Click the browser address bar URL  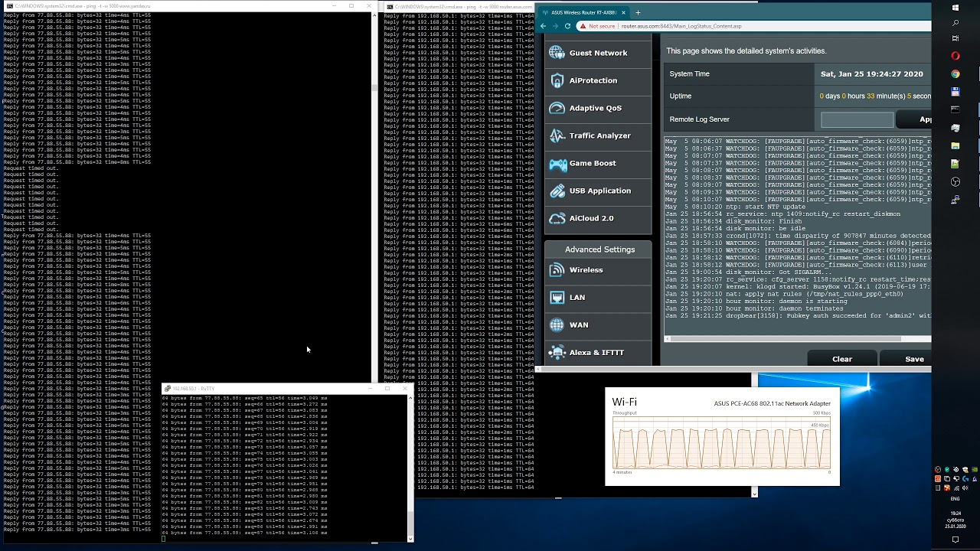681,26
